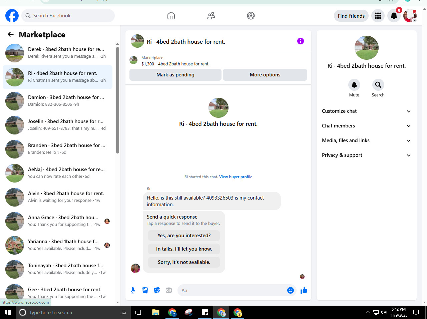The image size is (427, 319).
Task: Show hidden icons in system tray
Action: 368,313
